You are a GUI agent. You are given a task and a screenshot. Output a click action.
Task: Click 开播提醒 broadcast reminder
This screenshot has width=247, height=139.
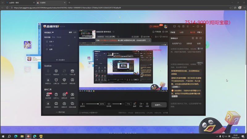click(157, 32)
